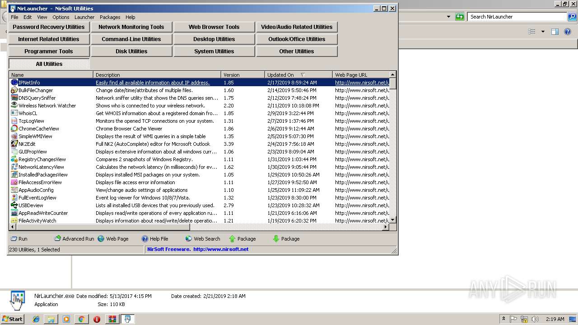Click the NetworkLatencyView row icon
This screenshot has width=578, height=325.
tap(14, 167)
